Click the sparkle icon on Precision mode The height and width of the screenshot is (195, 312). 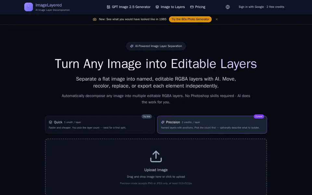coord(163,122)
